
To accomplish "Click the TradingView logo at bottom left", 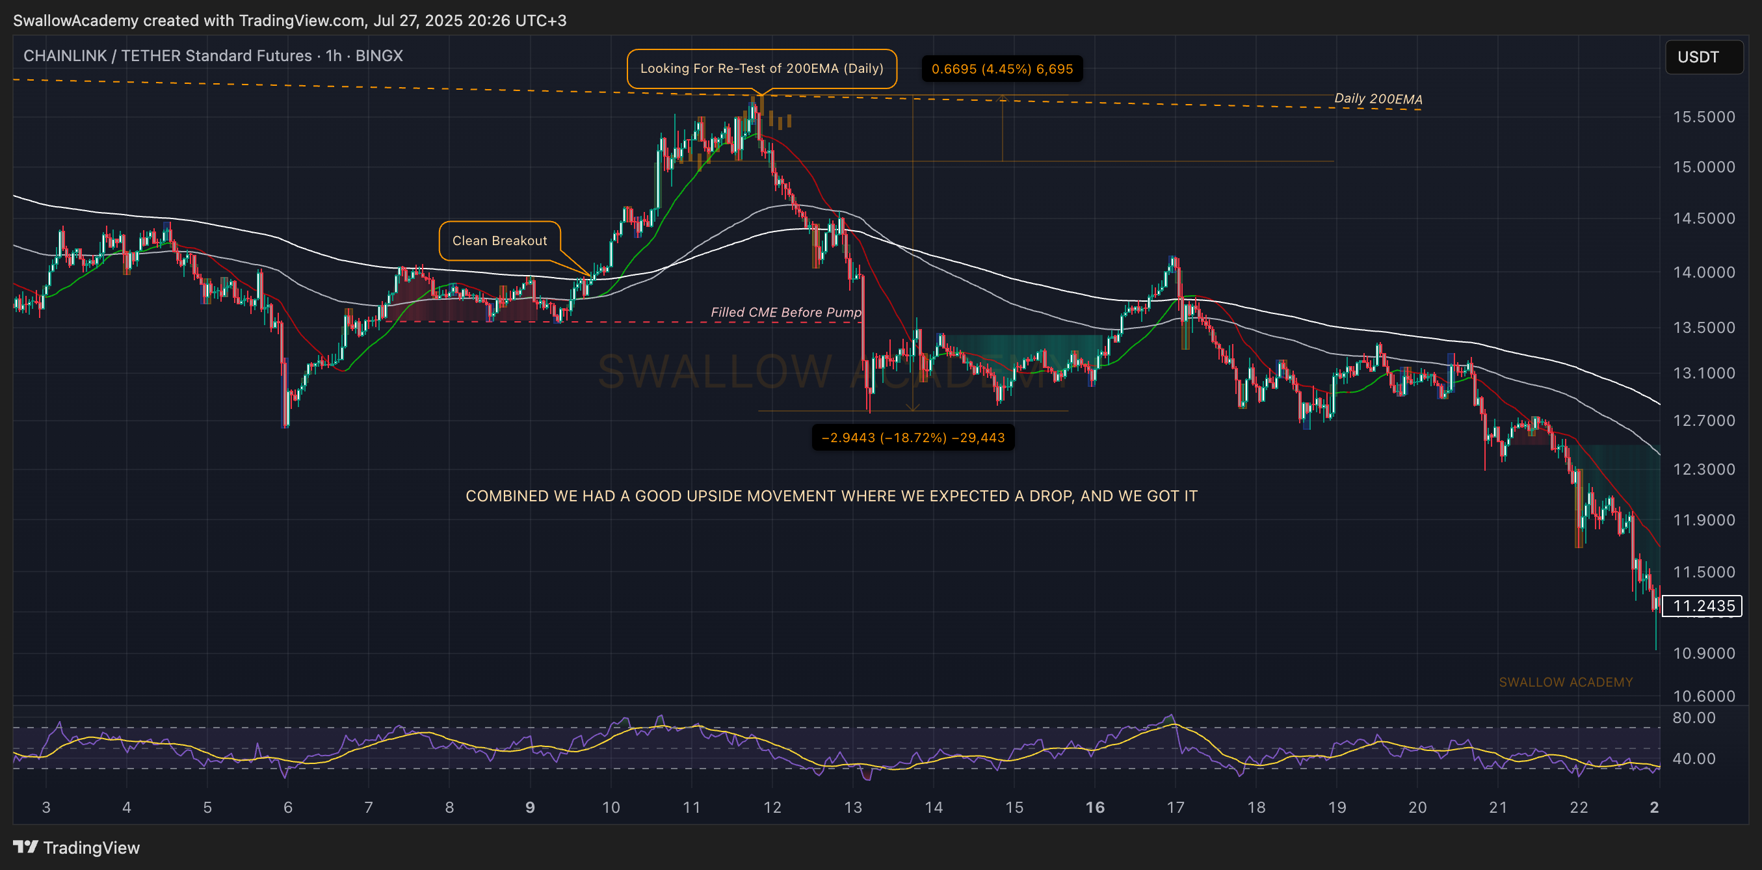I will (76, 847).
